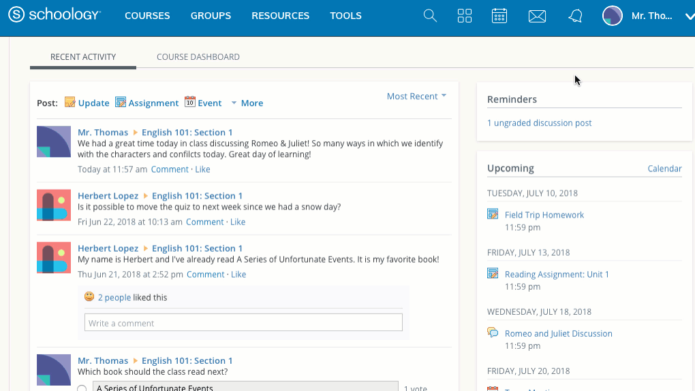The image size is (695, 391).
Task: Click the Event post calendar icon
Action: click(190, 103)
